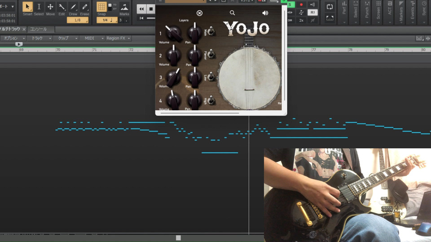Open the 1/4 snap resolution dropdown

107,20
